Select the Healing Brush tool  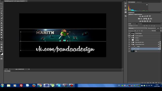(x=2, y=18)
